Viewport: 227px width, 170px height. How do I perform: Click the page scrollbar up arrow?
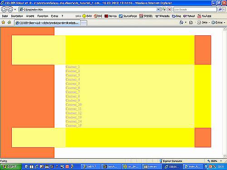click(225, 29)
